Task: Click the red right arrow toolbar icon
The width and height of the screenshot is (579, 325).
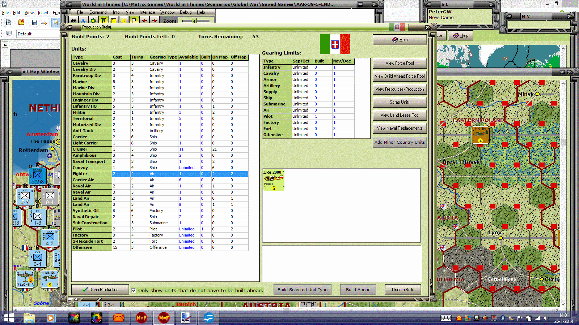Action: [154, 21]
